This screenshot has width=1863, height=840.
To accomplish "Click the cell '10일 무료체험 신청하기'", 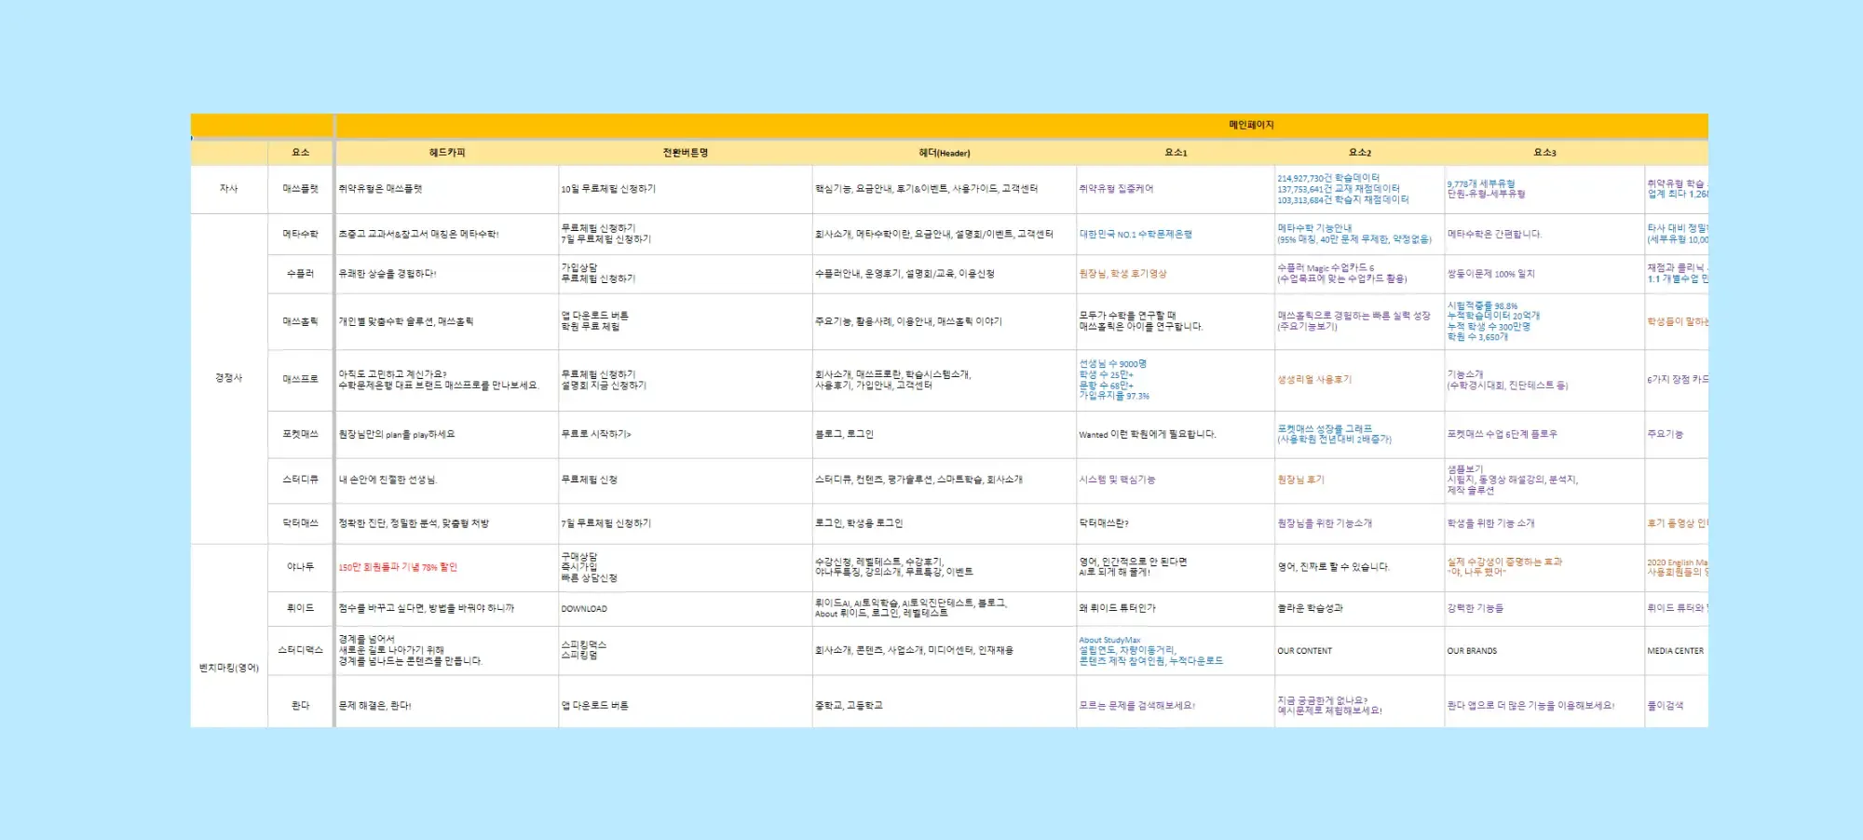I will click(x=686, y=189).
